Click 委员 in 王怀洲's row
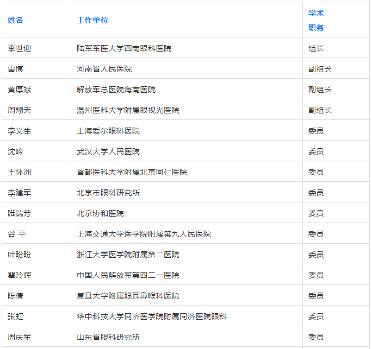 click(x=316, y=172)
